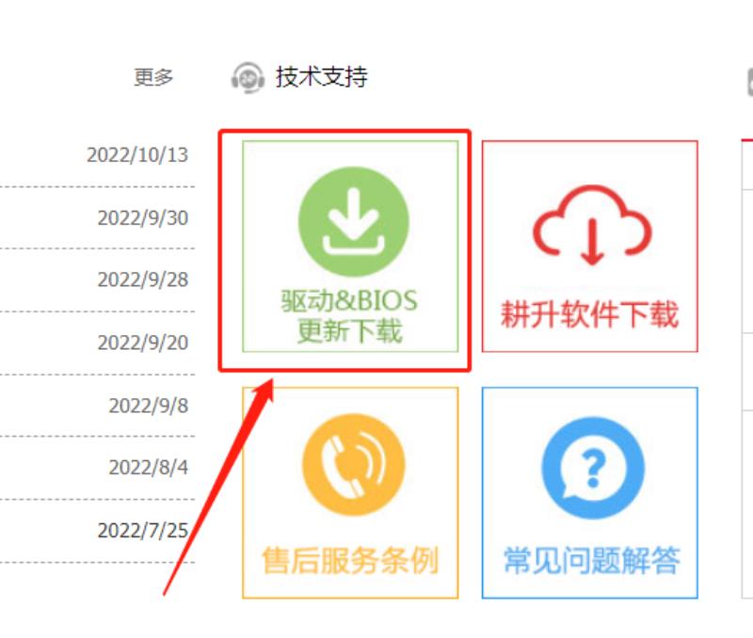Screen dimensions: 753x638
Task: Open 驱动&BIOS更新下载 text link
Action: point(349,316)
